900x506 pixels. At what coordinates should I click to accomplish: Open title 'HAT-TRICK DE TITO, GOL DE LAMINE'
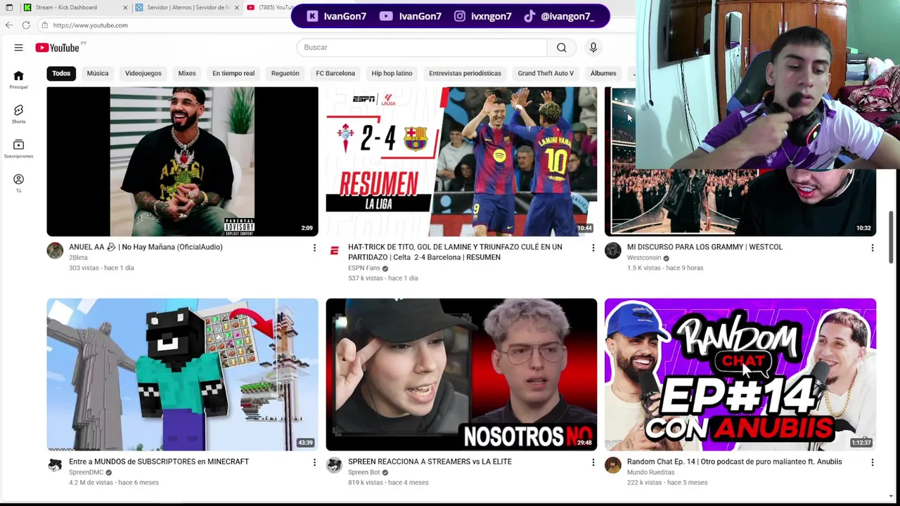coord(455,252)
